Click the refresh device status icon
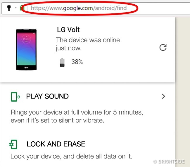Image resolution: width=190 pixels, height=167 pixels. click(x=163, y=48)
